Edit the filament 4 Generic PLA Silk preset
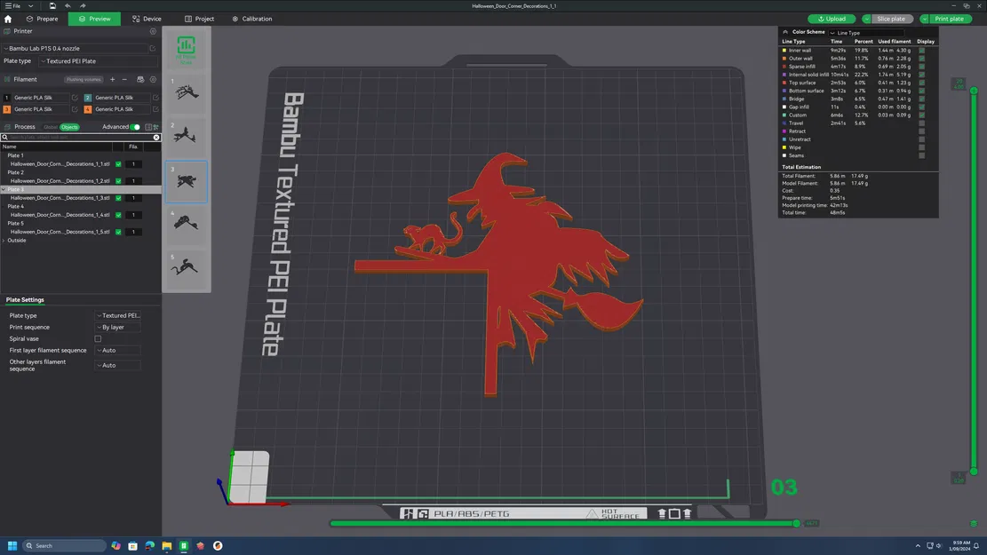987x555 pixels. [x=155, y=109]
